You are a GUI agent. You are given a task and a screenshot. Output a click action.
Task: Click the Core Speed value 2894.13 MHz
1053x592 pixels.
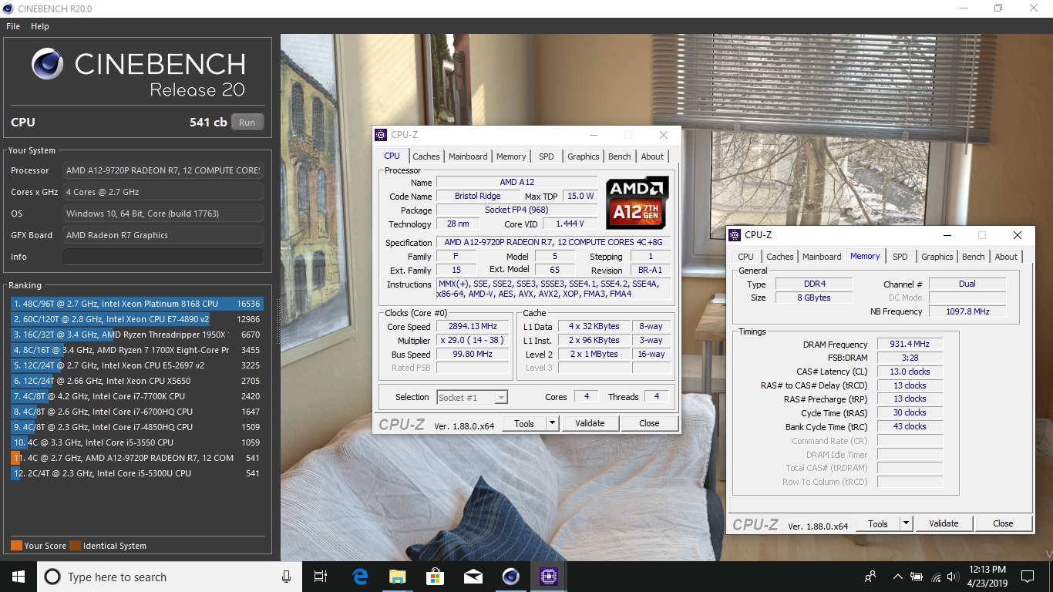[x=473, y=326]
